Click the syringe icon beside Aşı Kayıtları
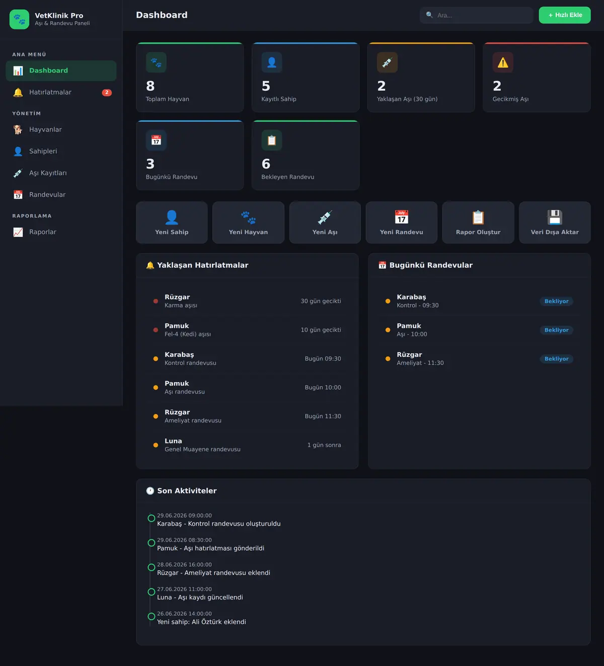604x666 pixels. 18,173
